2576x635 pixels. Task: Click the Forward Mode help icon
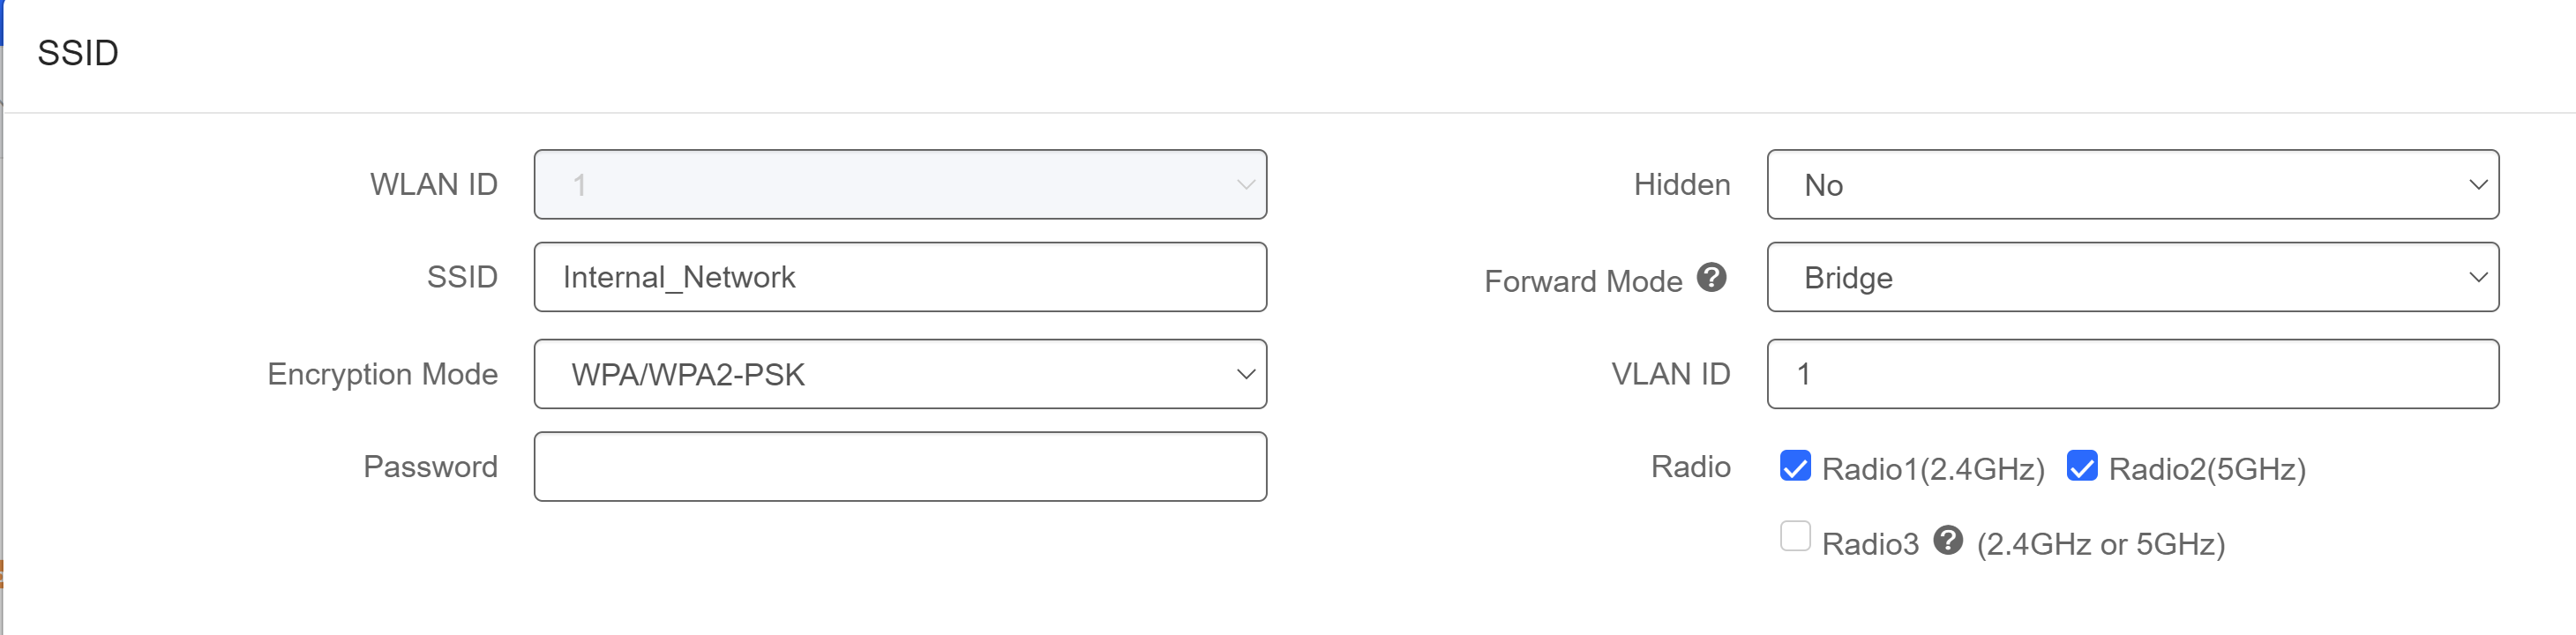pos(1711,277)
